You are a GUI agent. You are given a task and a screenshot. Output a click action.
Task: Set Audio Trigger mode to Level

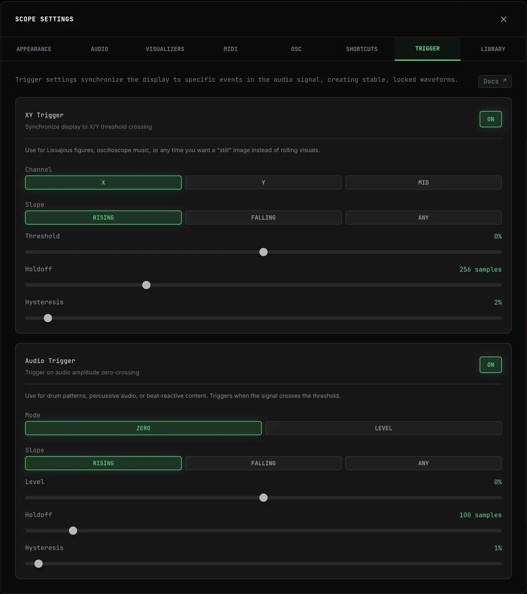point(384,428)
